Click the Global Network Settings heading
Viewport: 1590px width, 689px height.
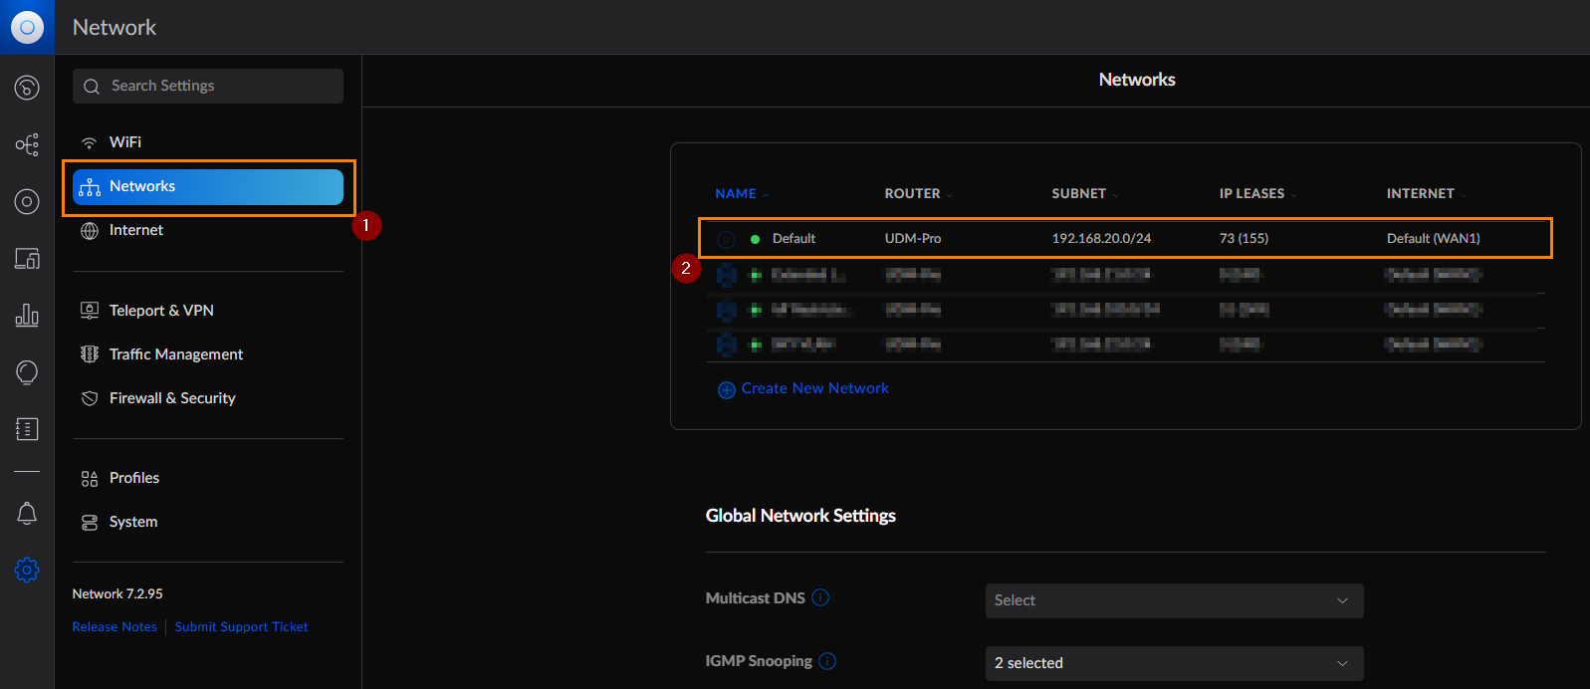(800, 516)
